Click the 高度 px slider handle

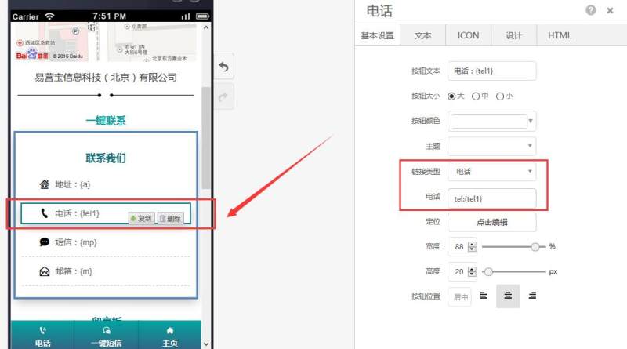coord(488,272)
